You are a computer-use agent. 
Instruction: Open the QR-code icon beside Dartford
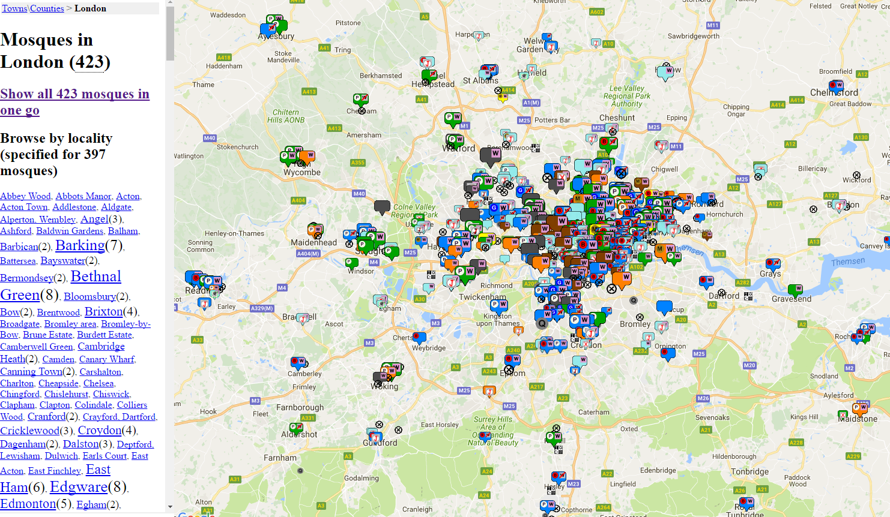click(748, 296)
